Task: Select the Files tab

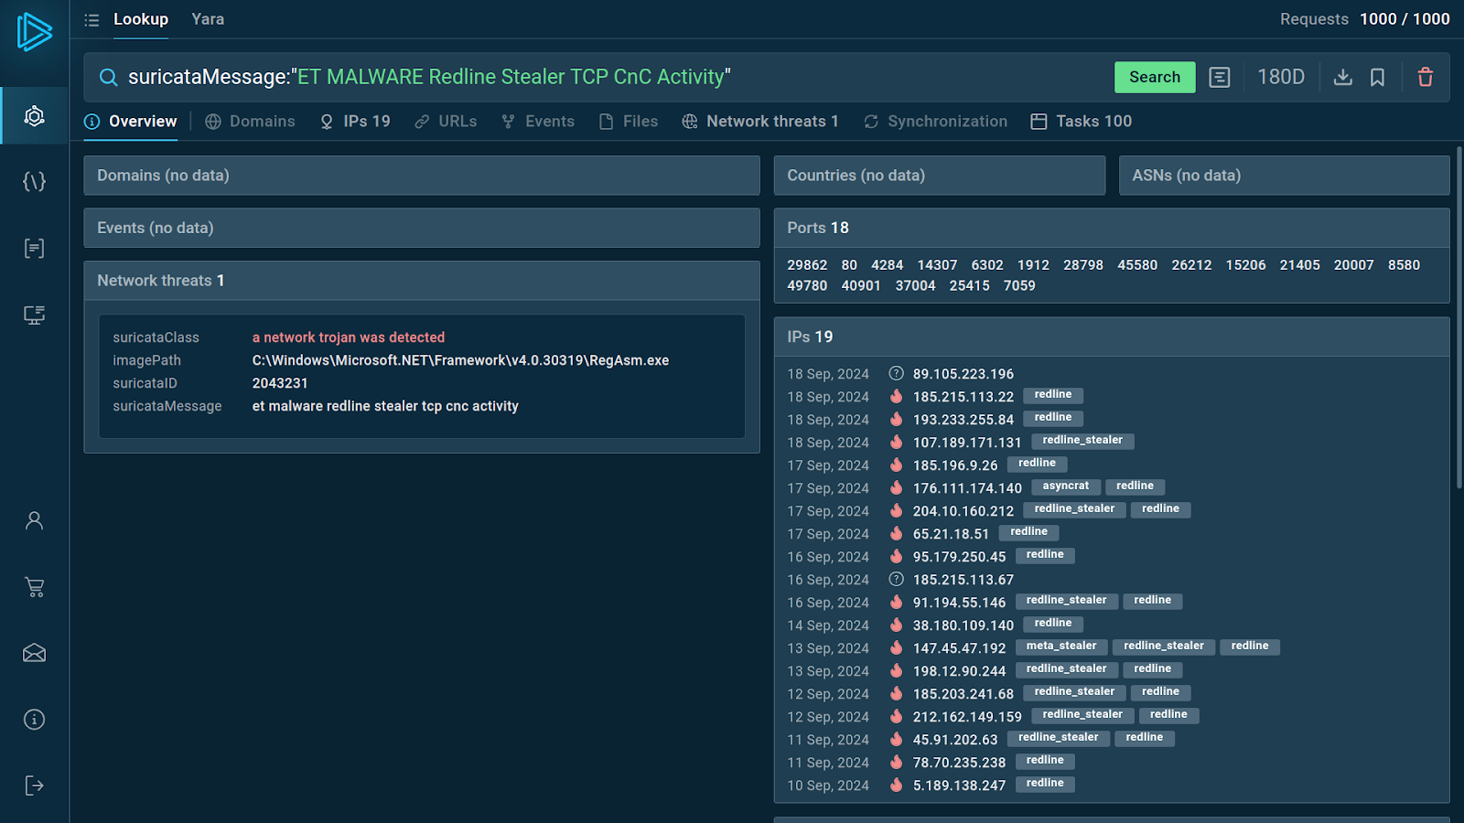Action: click(x=629, y=122)
